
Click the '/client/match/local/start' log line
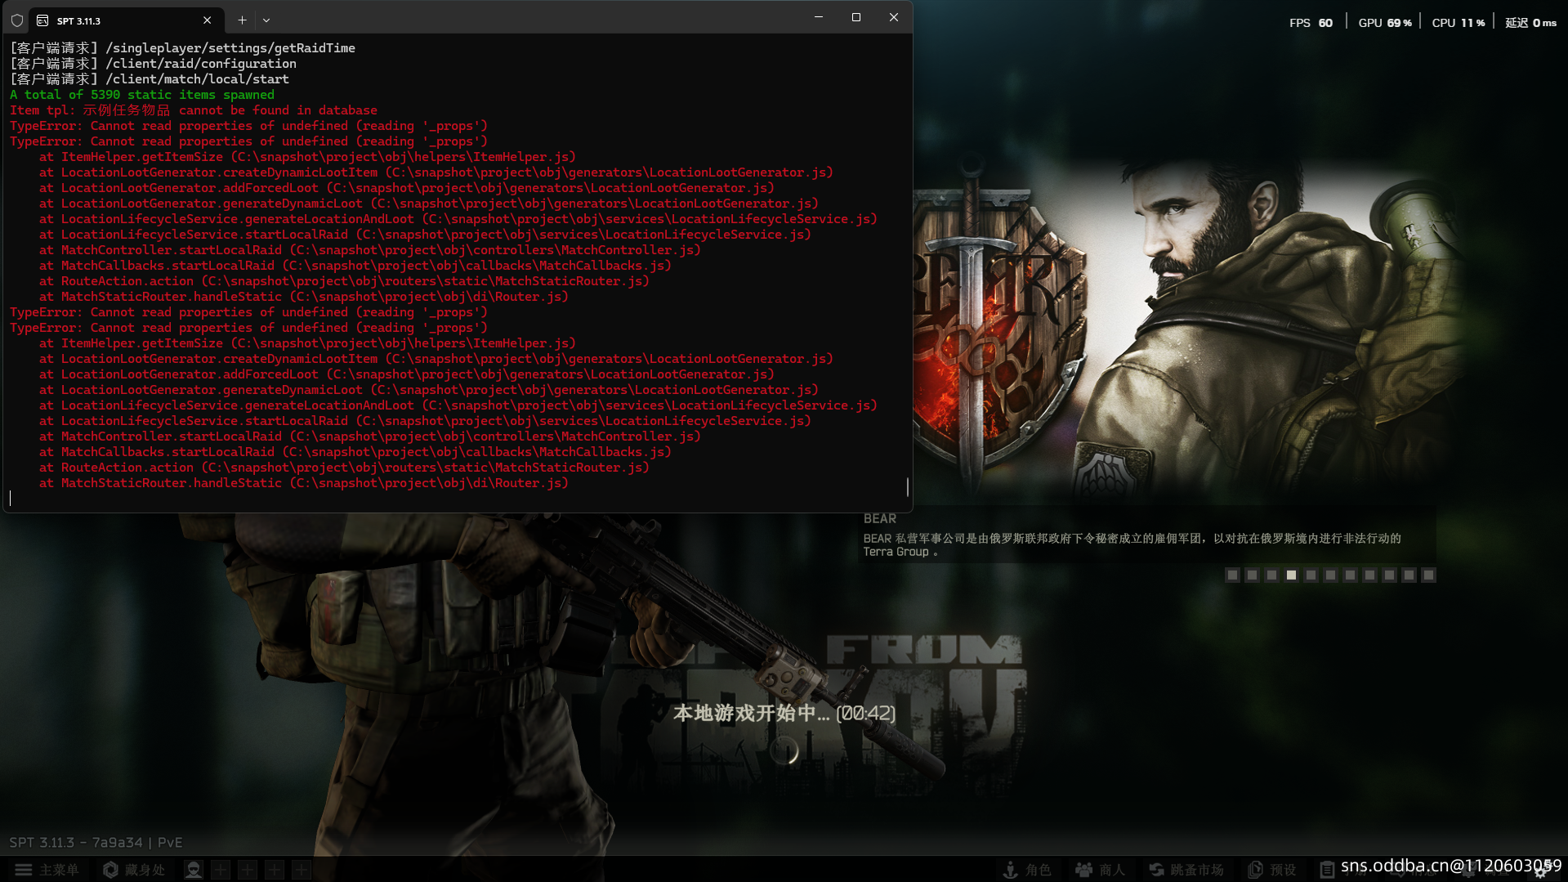150,79
